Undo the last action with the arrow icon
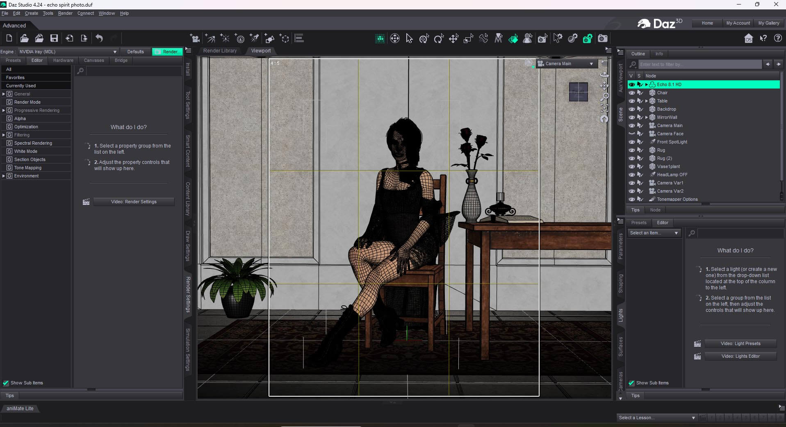Viewport: 786px width, 427px height. [x=99, y=38]
